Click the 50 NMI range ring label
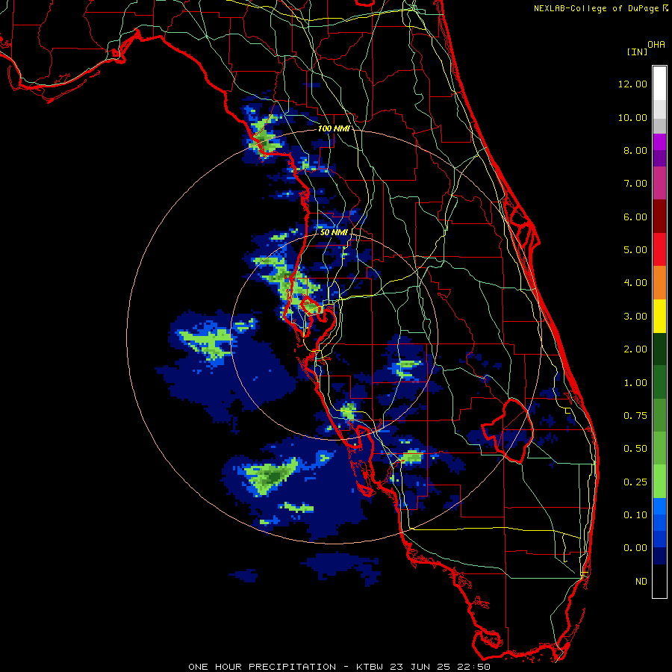Viewport: 672px width, 672px height. click(334, 232)
